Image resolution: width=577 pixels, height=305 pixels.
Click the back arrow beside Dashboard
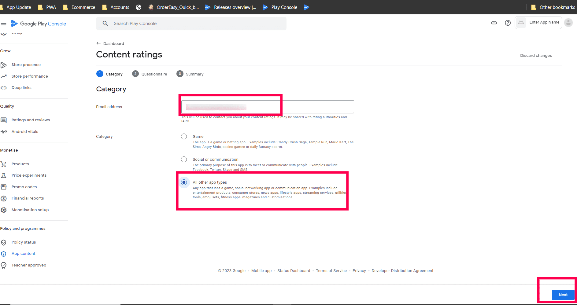[x=98, y=43]
